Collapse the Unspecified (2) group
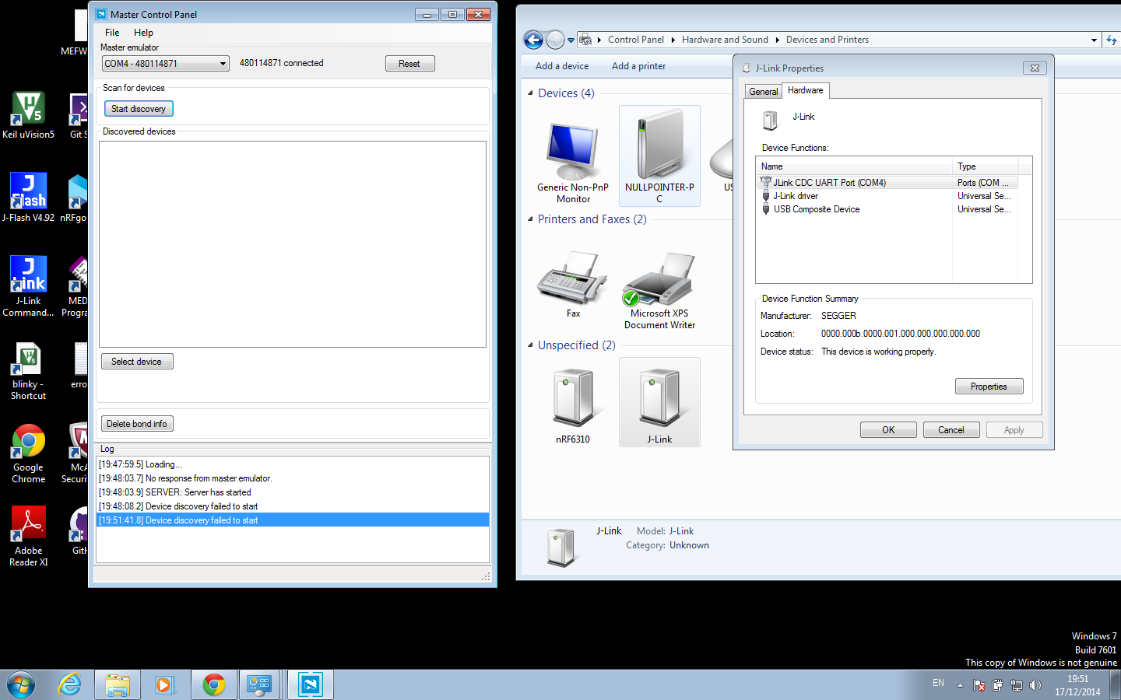Image resolution: width=1121 pixels, height=700 pixels. tap(531, 345)
